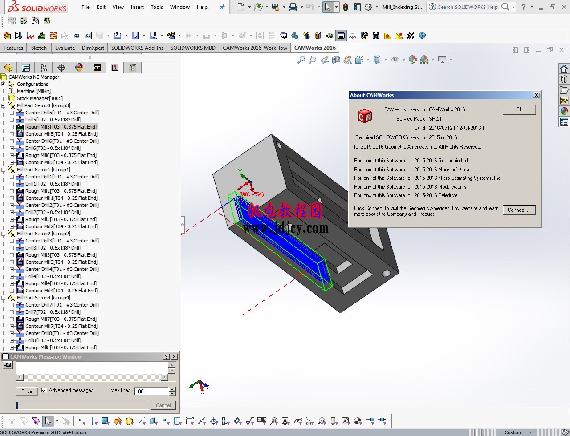This screenshot has width=570, height=436.
Task: Toggle Filter Edges in the selection filter toolbar
Action: click(x=94, y=421)
